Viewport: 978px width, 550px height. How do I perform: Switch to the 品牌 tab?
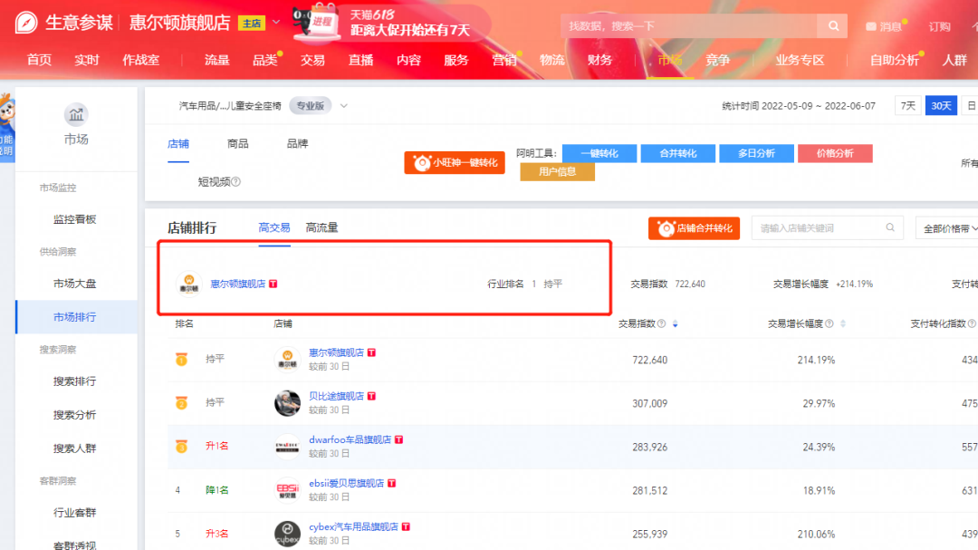tap(297, 143)
